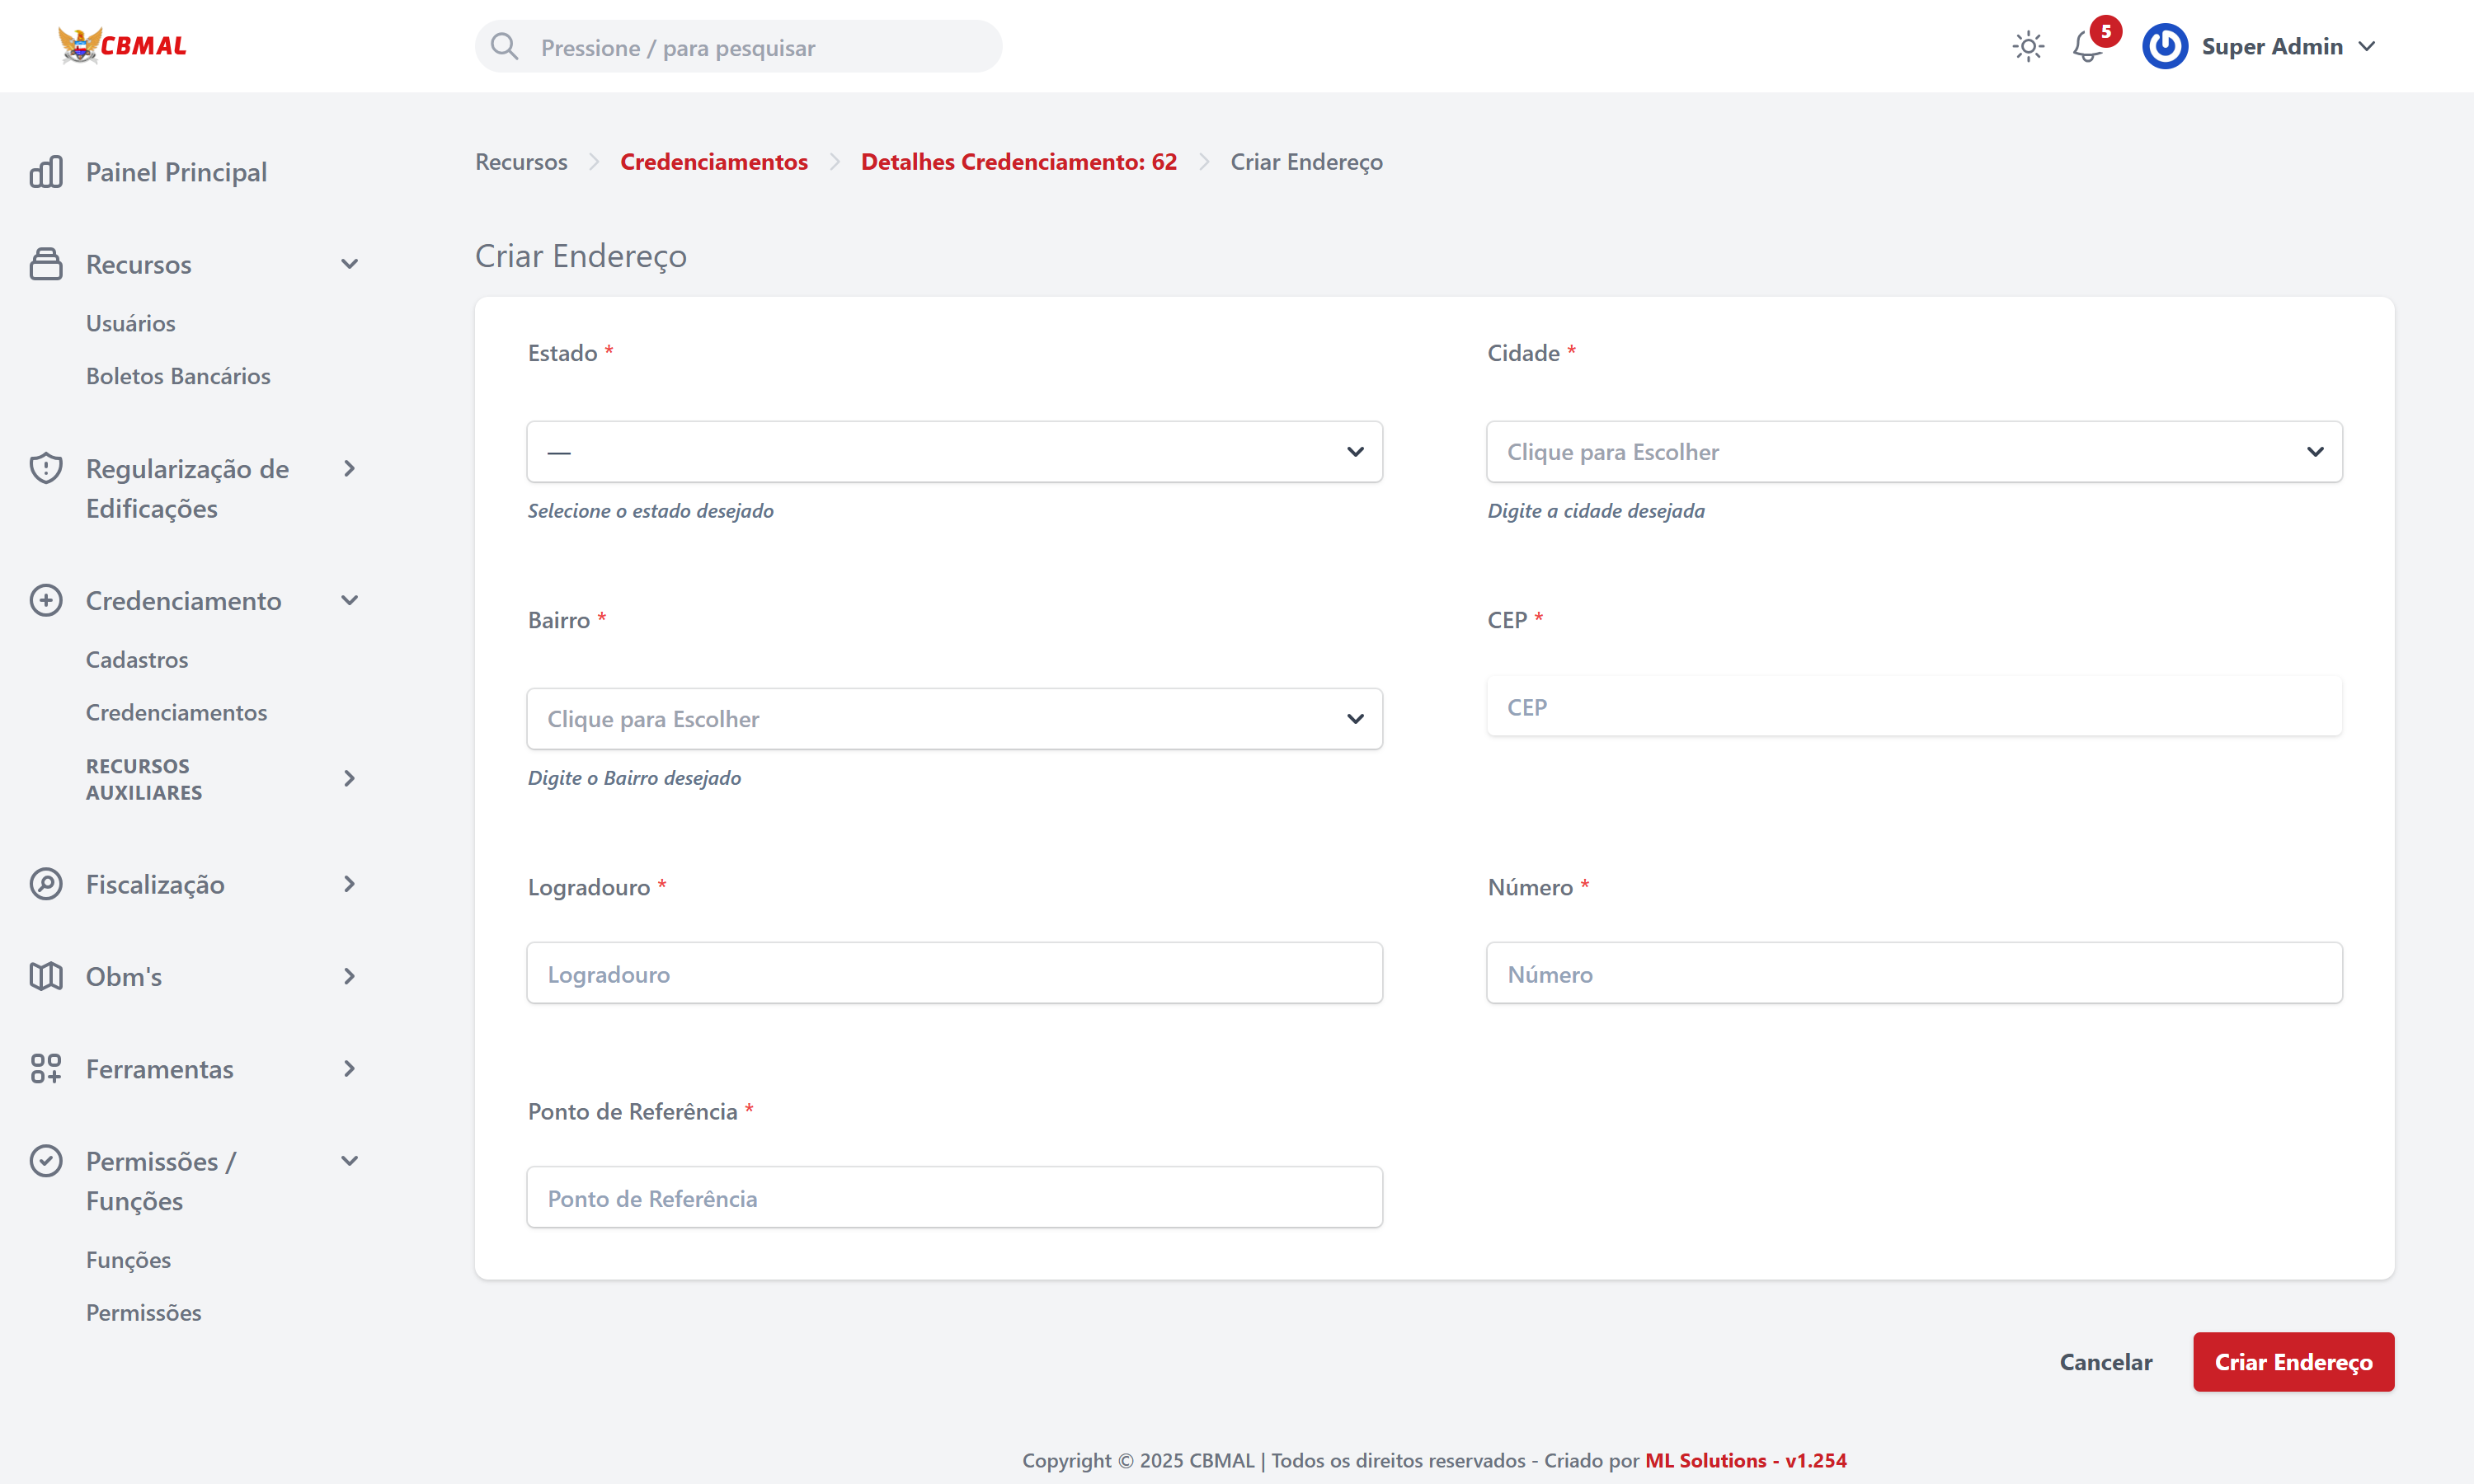Focus the Logradouro input field
This screenshot has height=1484, width=2474.
pyautogui.click(x=954, y=973)
